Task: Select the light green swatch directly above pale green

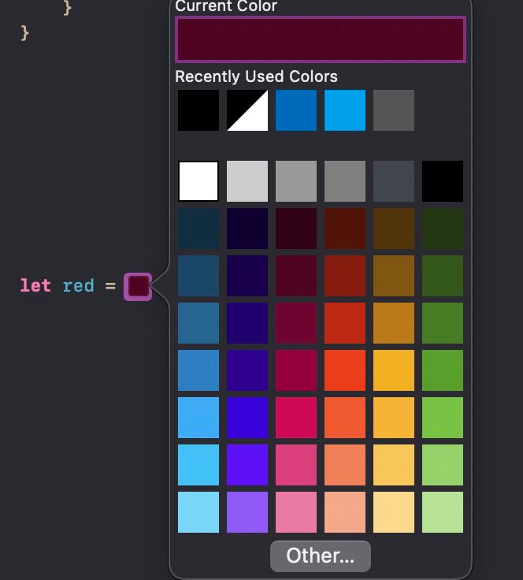Action: click(443, 465)
